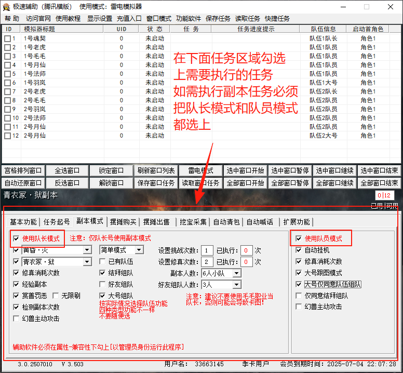The height and width of the screenshot is (373, 403).
Task: Click the 反选窗口 button
Action: tap(67, 183)
